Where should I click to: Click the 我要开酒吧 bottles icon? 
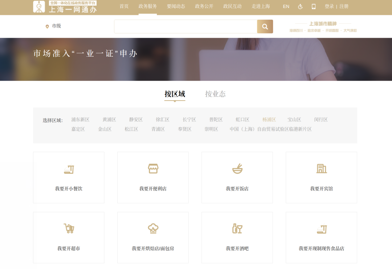point(237,229)
